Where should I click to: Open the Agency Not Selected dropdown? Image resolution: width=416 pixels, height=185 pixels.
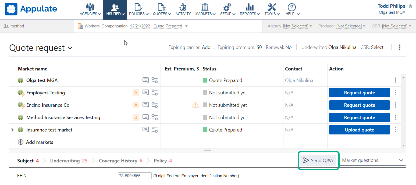click(x=297, y=26)
